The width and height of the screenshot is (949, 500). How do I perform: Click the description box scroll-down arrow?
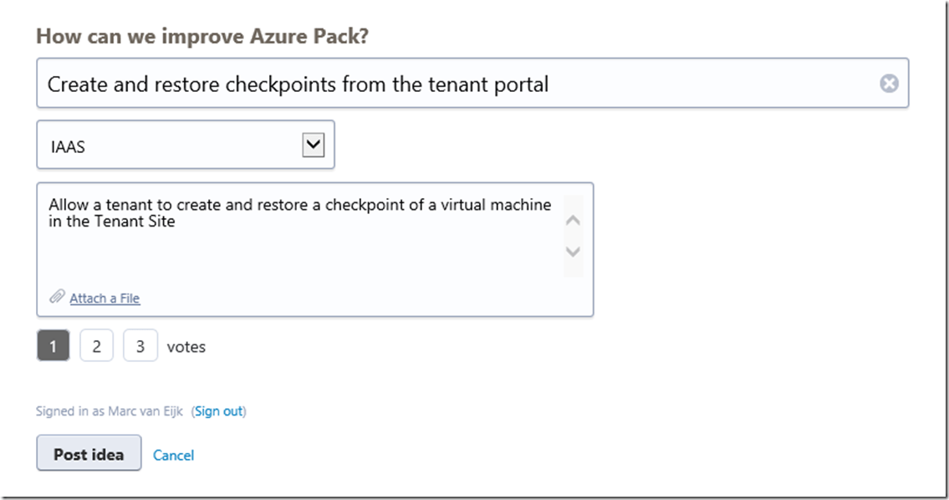[573, 251]
